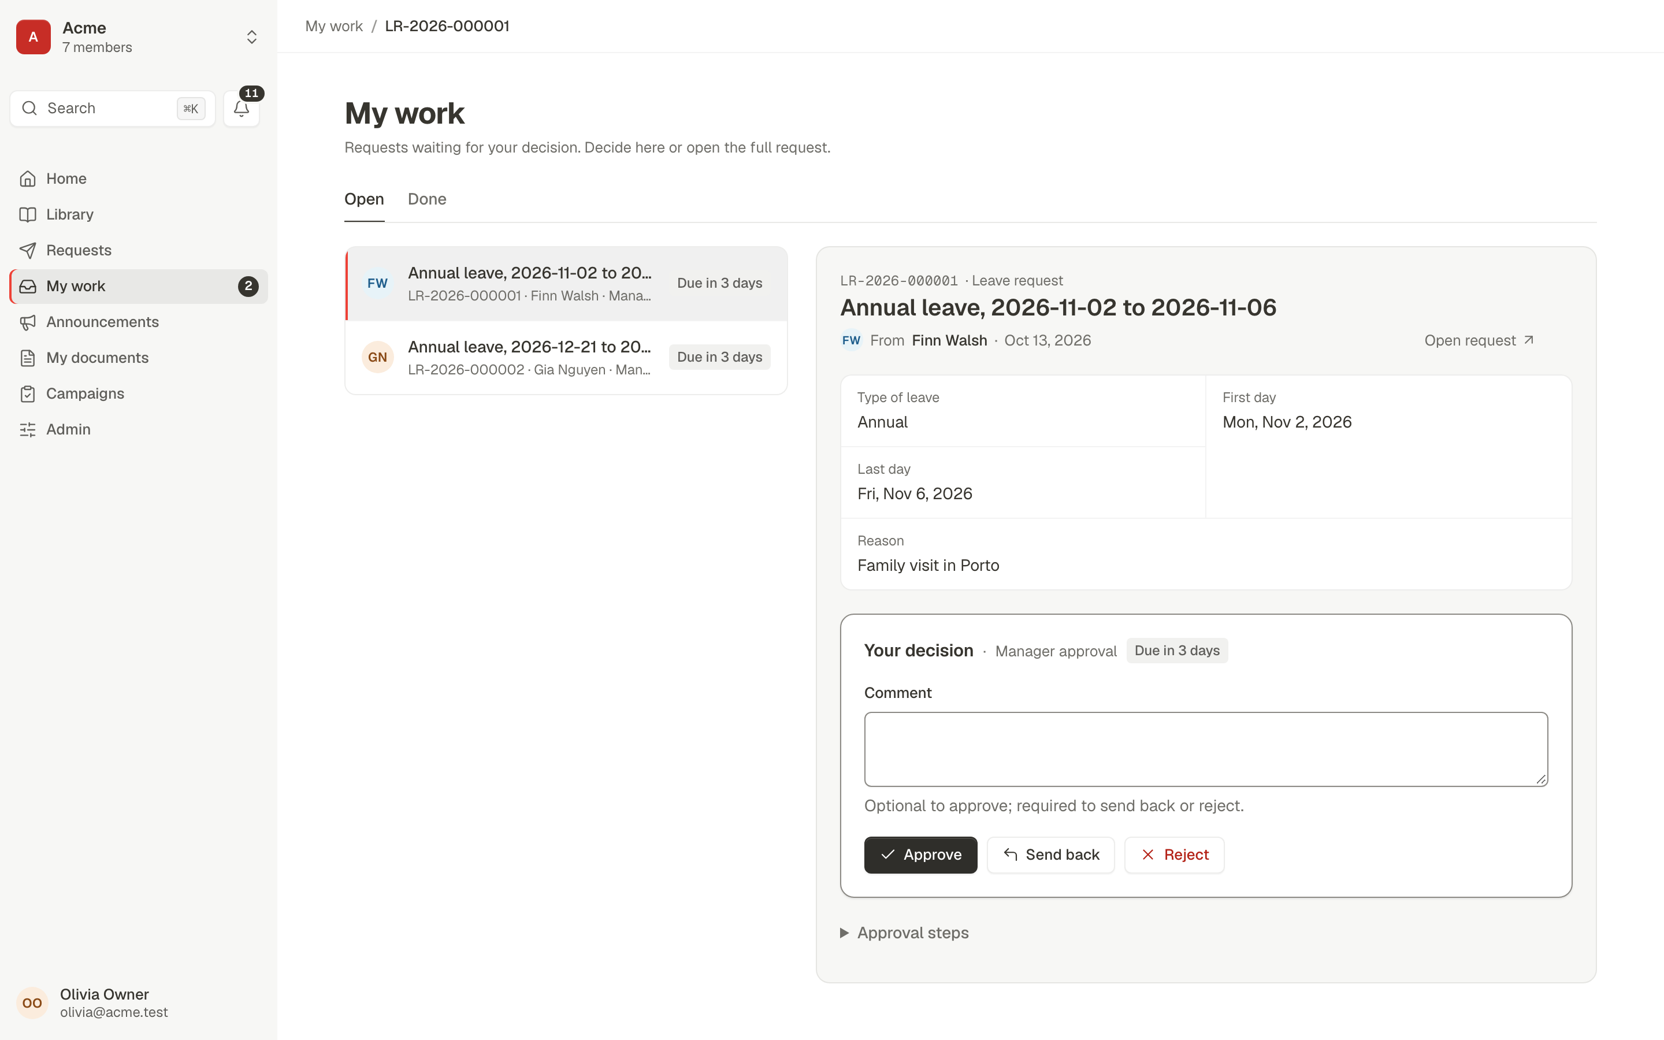Click the Fri, Nov 6, 2026 last day value
The height and width of the screenshot is (1040, 1664).
pos(915,494)
